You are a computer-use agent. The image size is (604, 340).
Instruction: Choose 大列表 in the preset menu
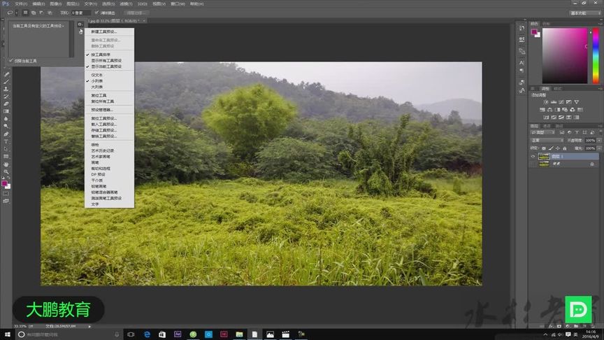pyautogui.click(x=97, y=87)
